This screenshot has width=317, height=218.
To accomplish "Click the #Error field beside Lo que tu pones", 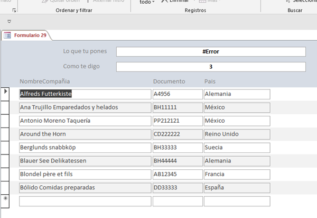I will [210, 52].
